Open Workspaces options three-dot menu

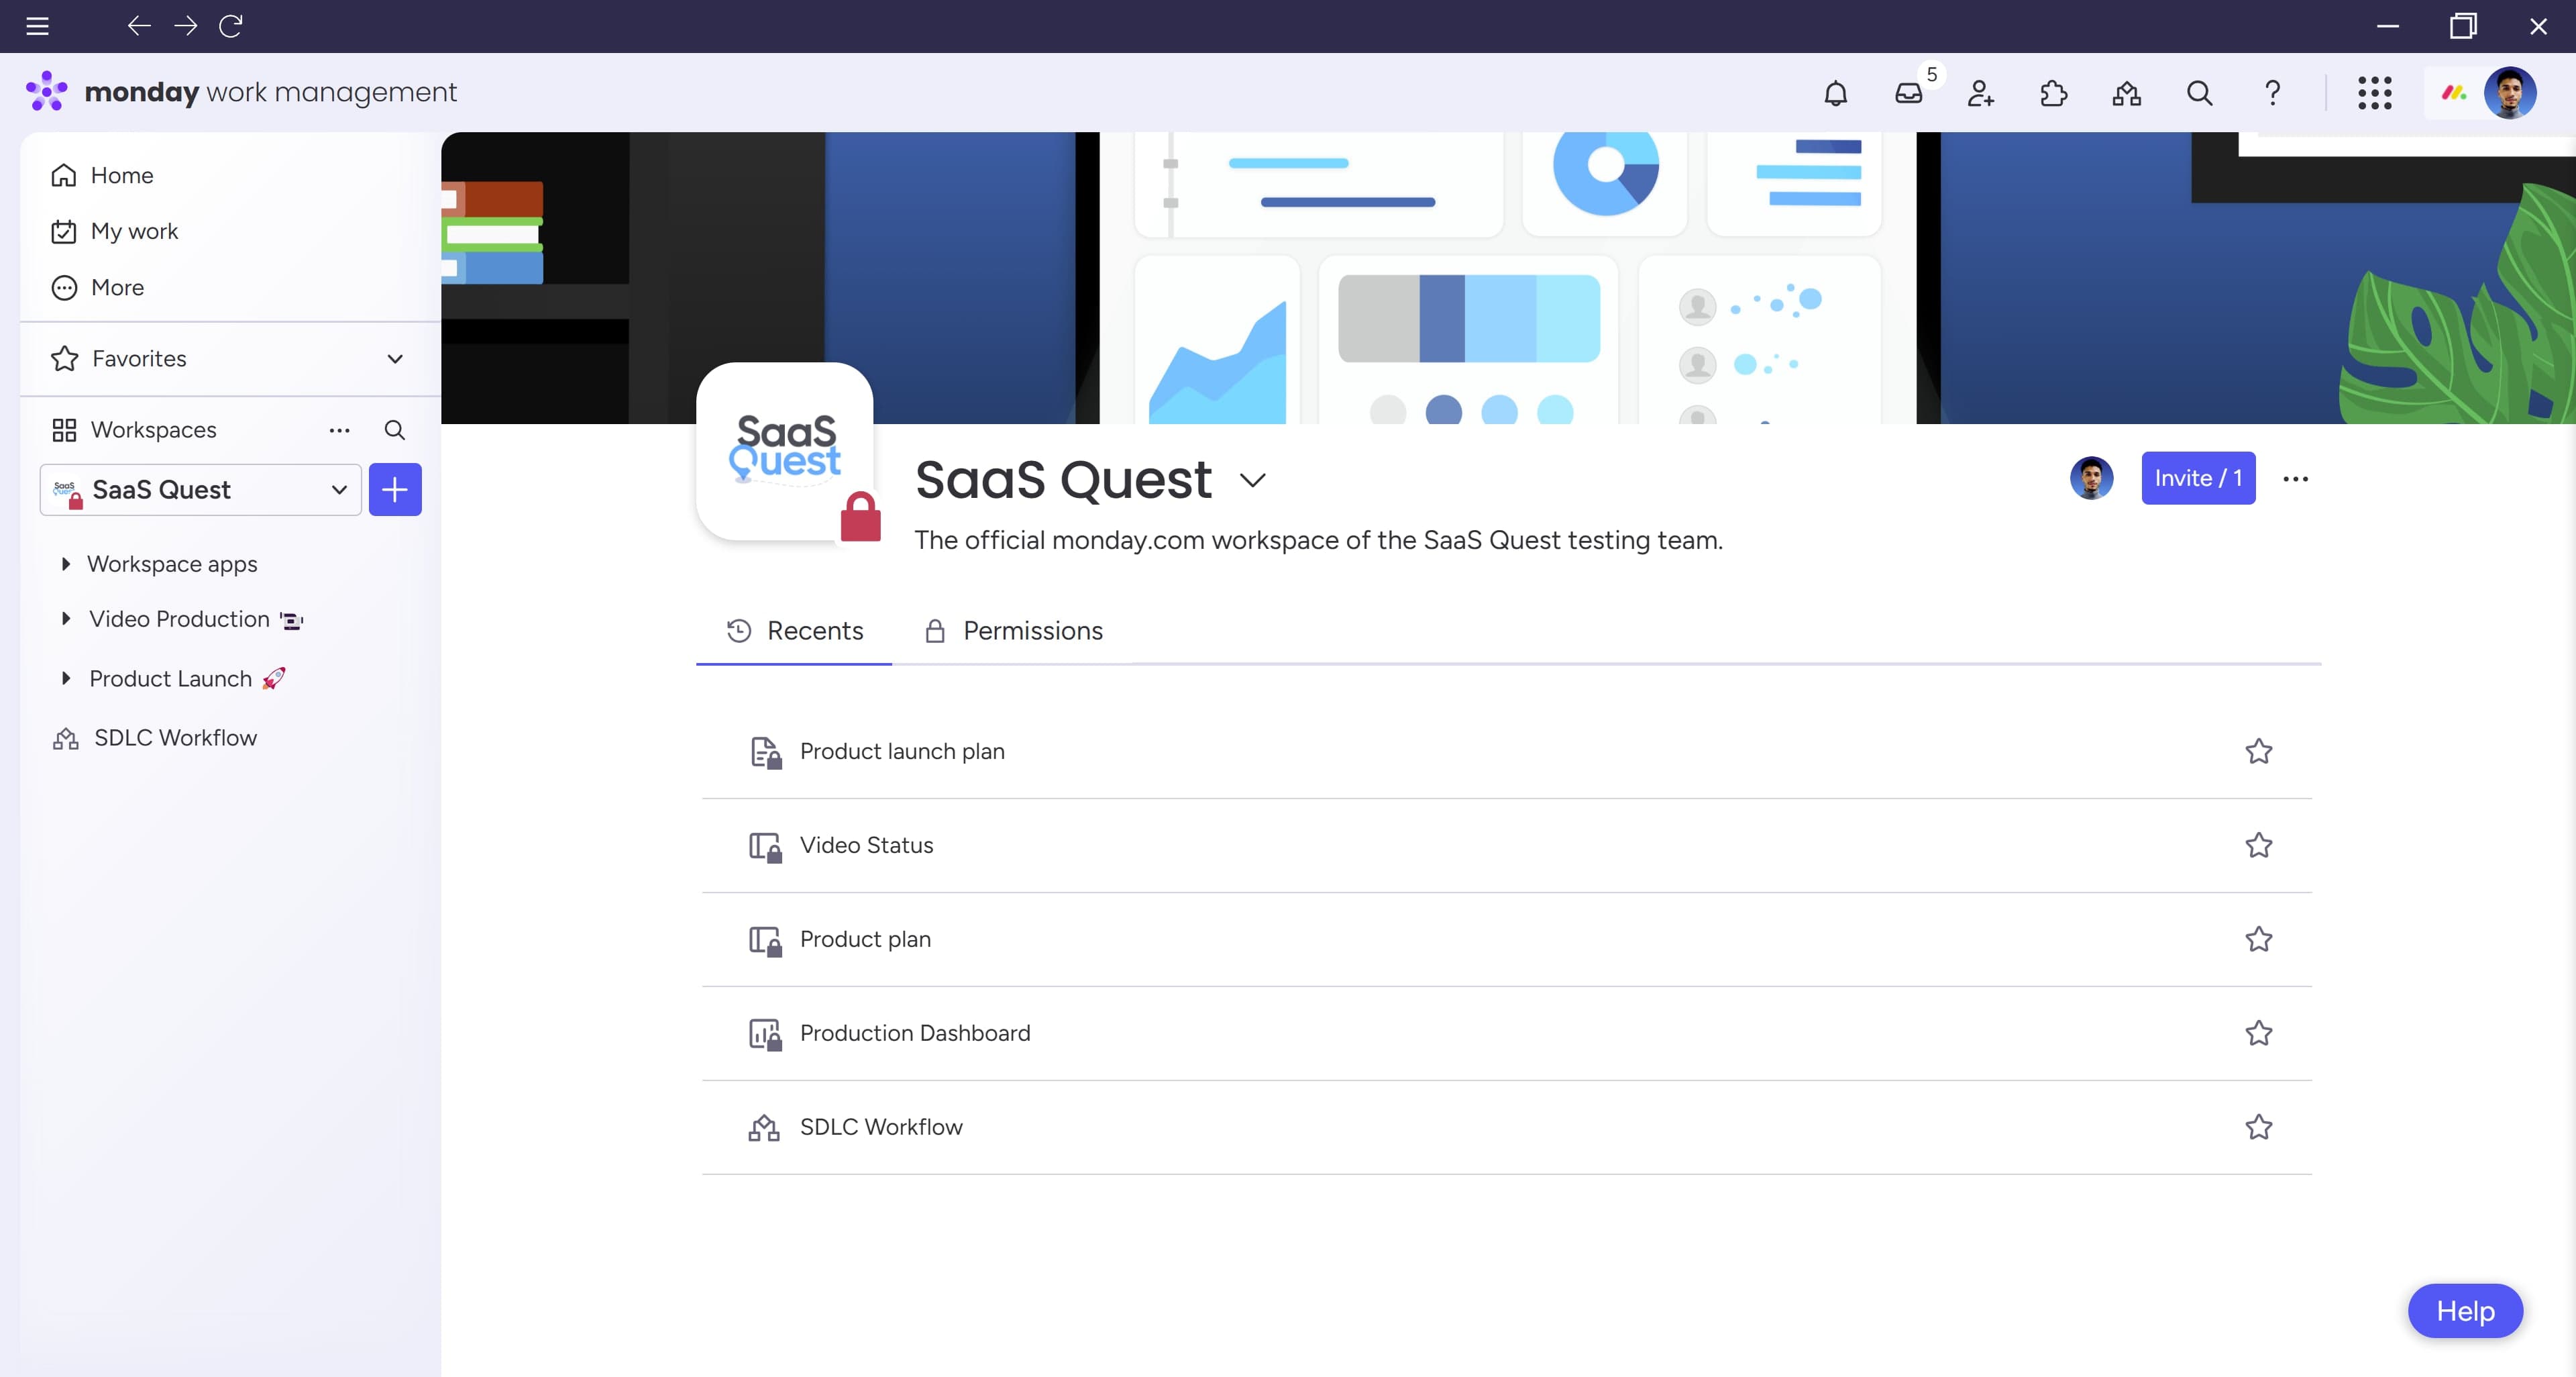[339, 430]
